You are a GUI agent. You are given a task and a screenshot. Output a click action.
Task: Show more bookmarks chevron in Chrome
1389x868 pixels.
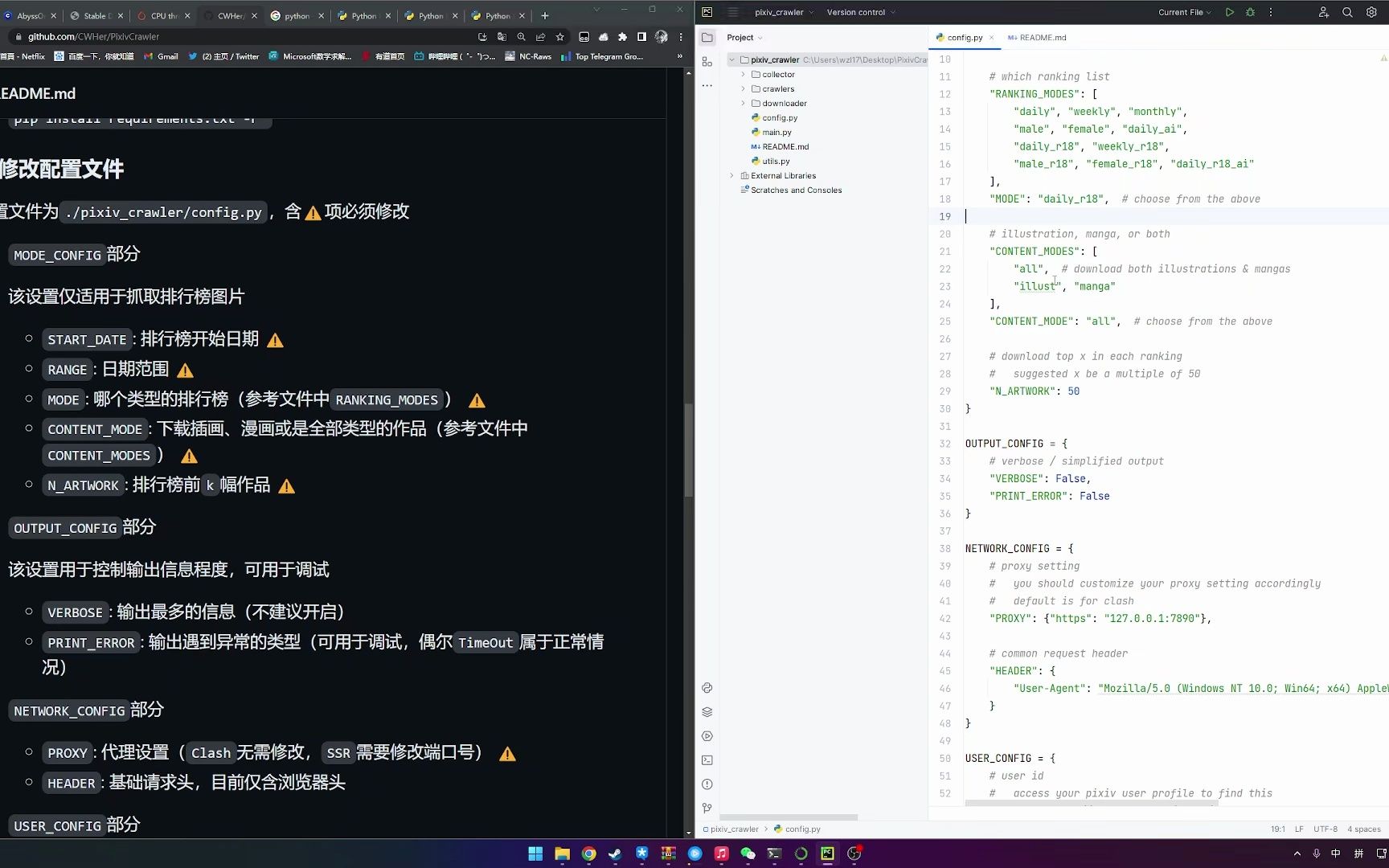680,56
